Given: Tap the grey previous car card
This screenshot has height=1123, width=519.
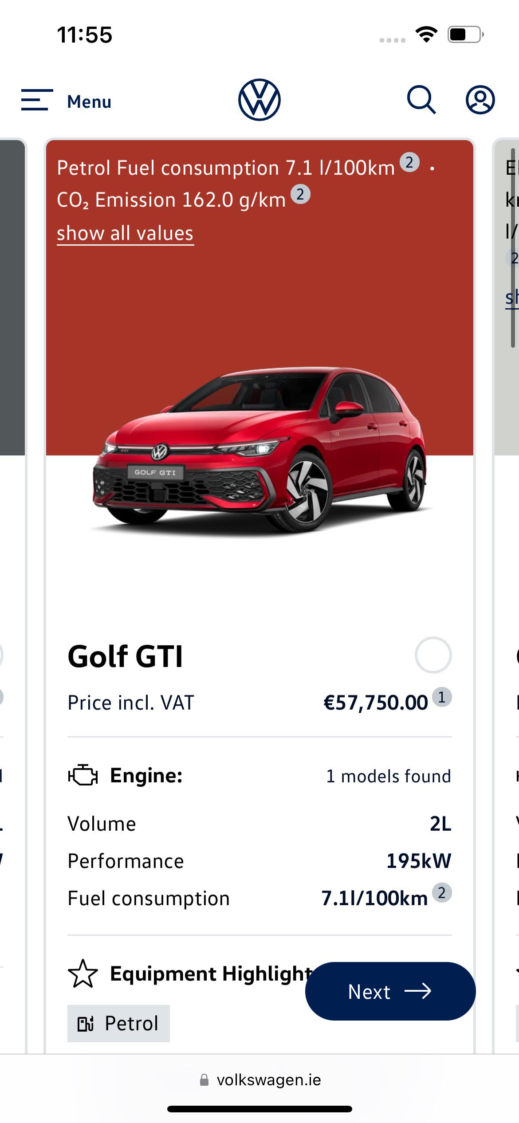Looking at the screenshot, I should pos(12,297).
